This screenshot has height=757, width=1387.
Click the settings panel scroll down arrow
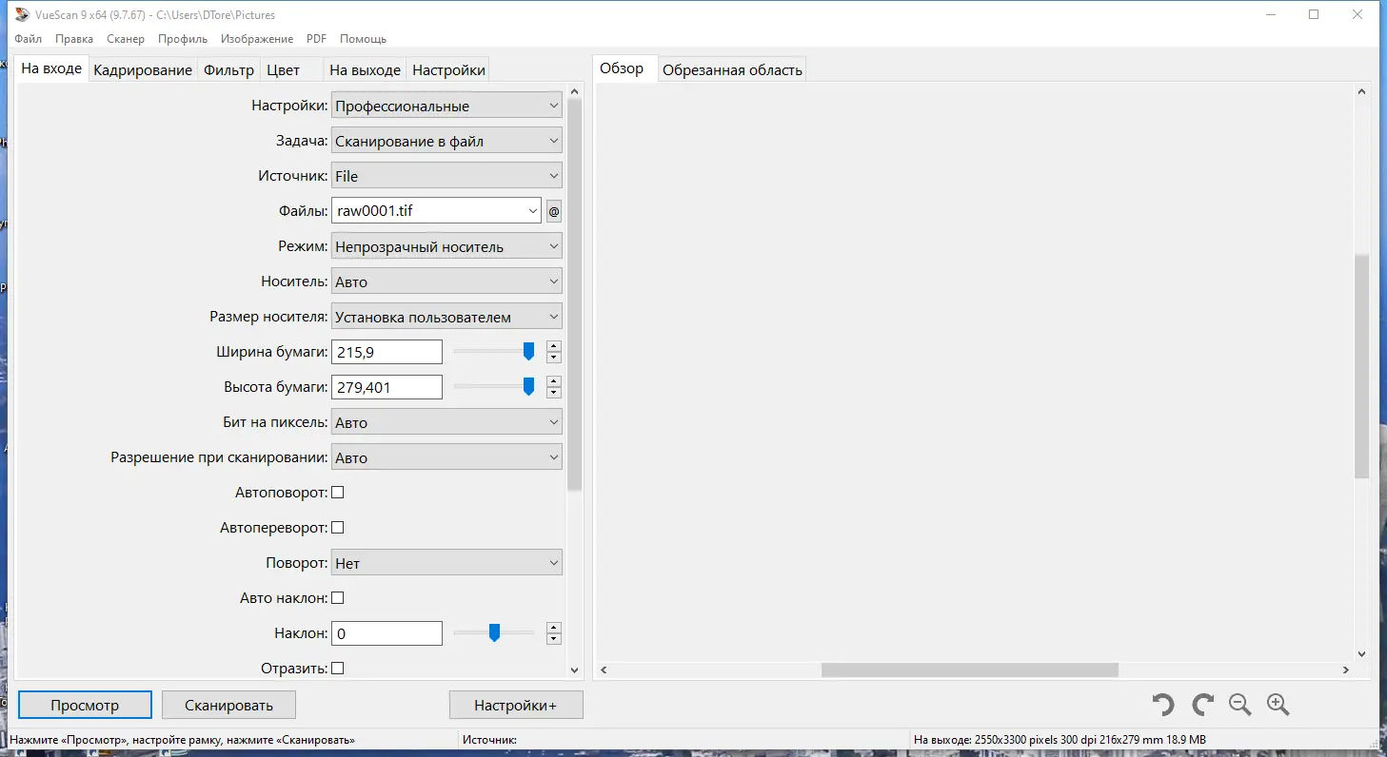pyautogui.click(x=574, y=670)
